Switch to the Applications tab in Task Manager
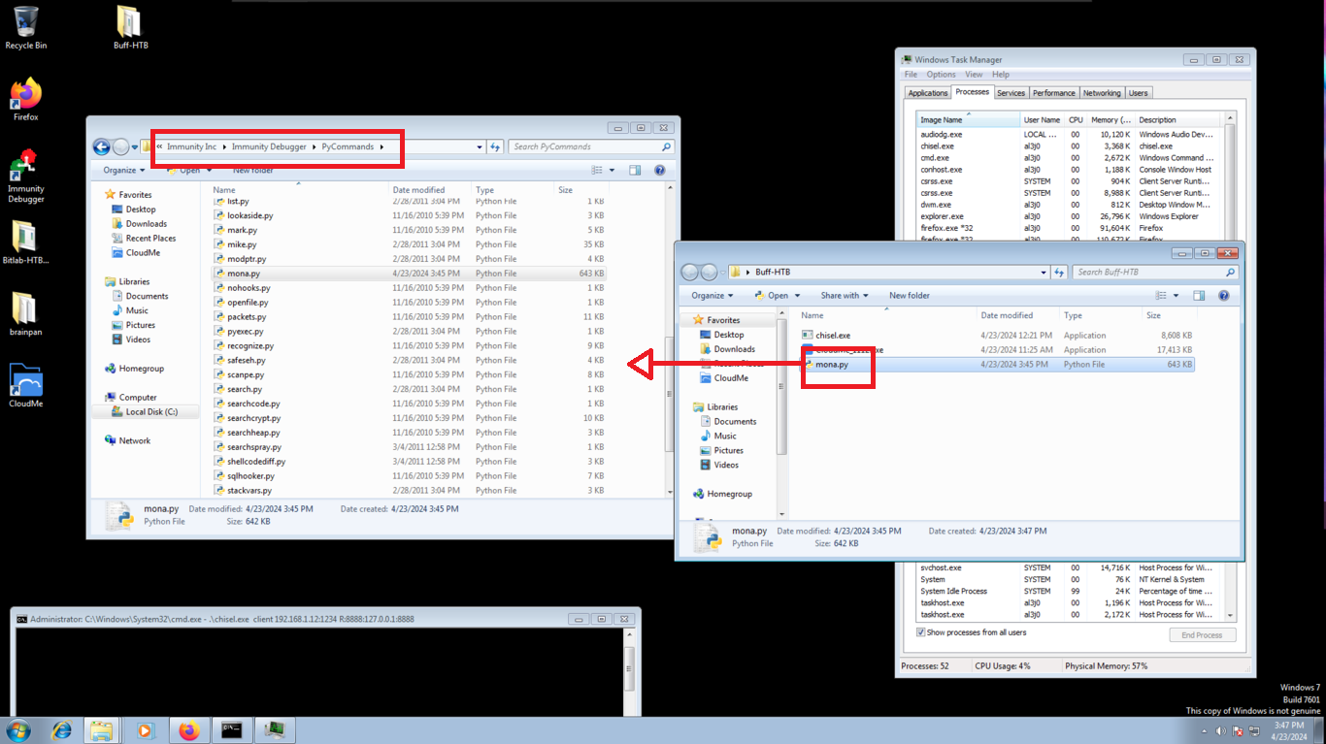This screenshot has height=744, width=1326. click(928, 93)
